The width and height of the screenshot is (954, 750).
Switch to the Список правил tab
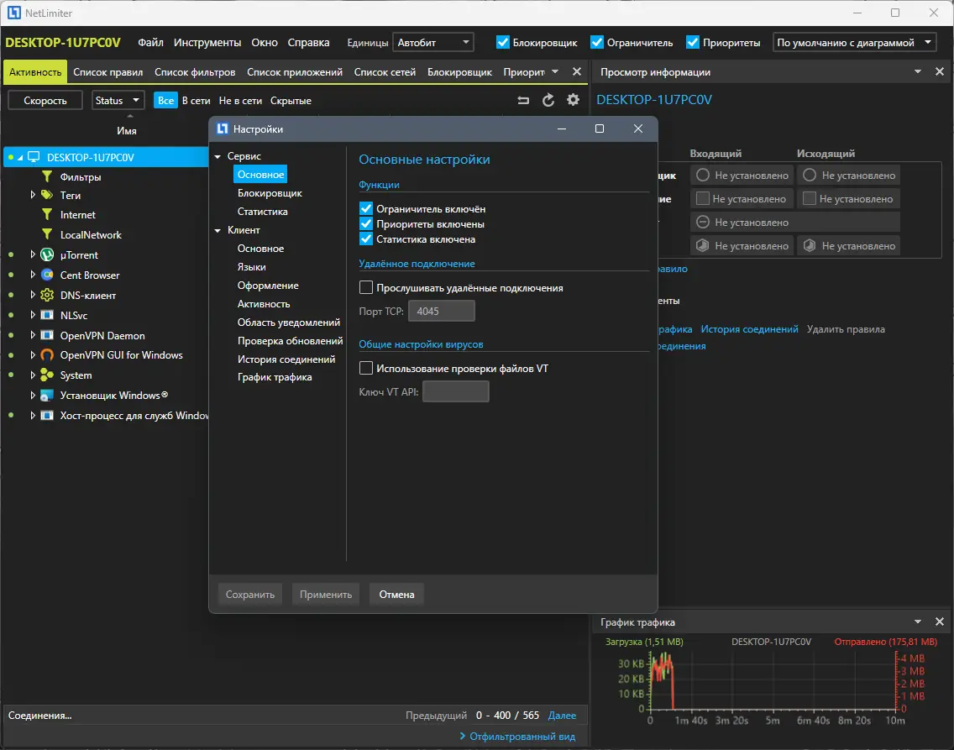click(x=108, y=72)
